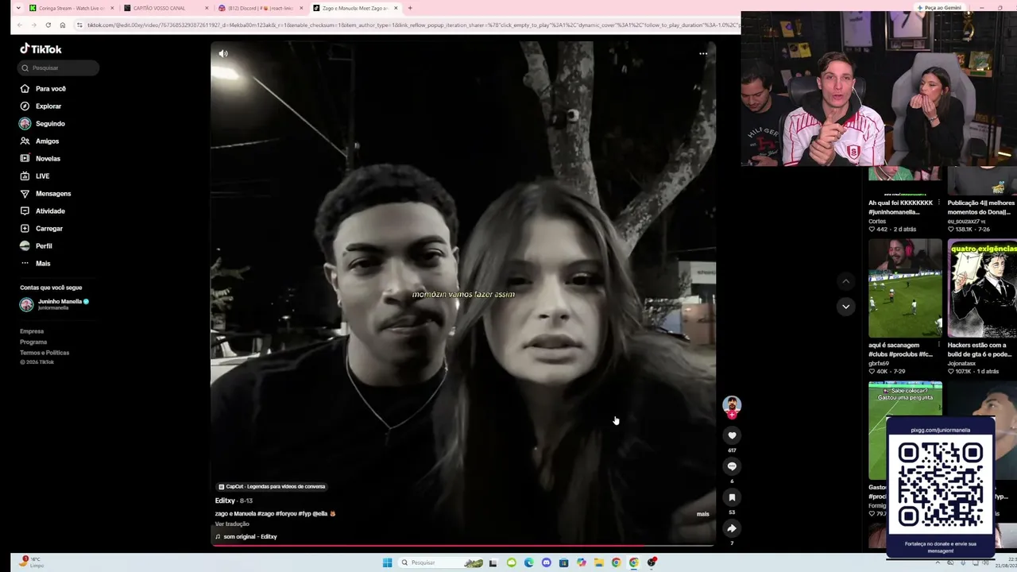The width and height of the screenshot is (1017, 572).
Task: Open the 'aqui é sacanagem' soccer video thumbnail
Action: pyautogui.click(x=905, y=288)
